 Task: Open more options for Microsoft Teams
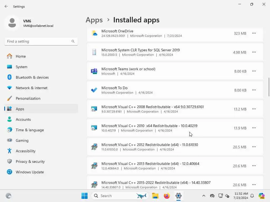254,71
